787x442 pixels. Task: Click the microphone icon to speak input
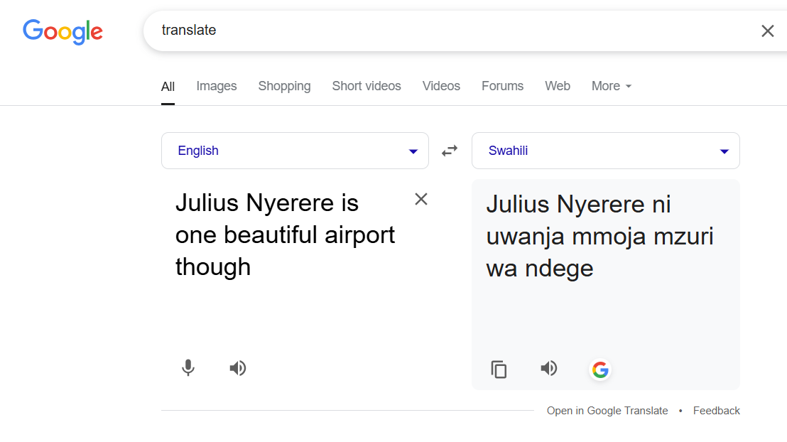(188, 368)
